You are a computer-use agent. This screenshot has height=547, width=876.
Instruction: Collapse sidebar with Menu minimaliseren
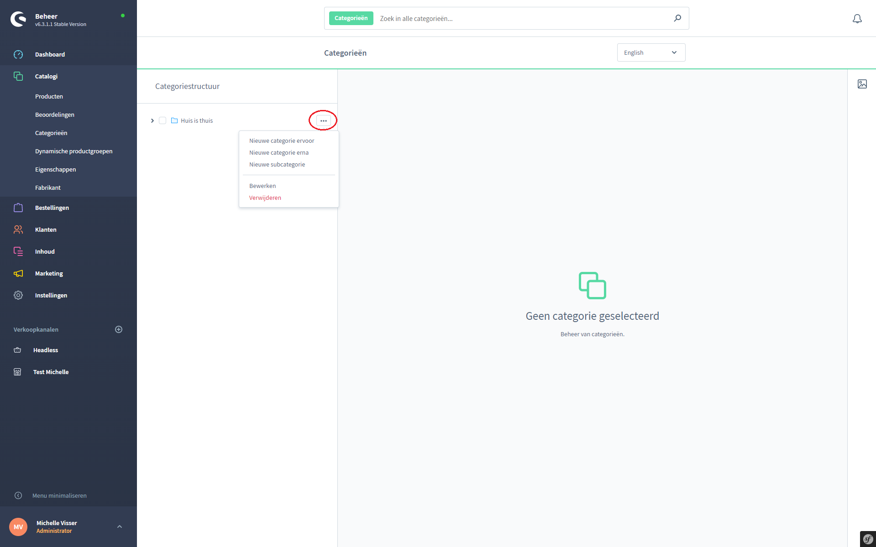pyautogui.click(x=59, y=495)
